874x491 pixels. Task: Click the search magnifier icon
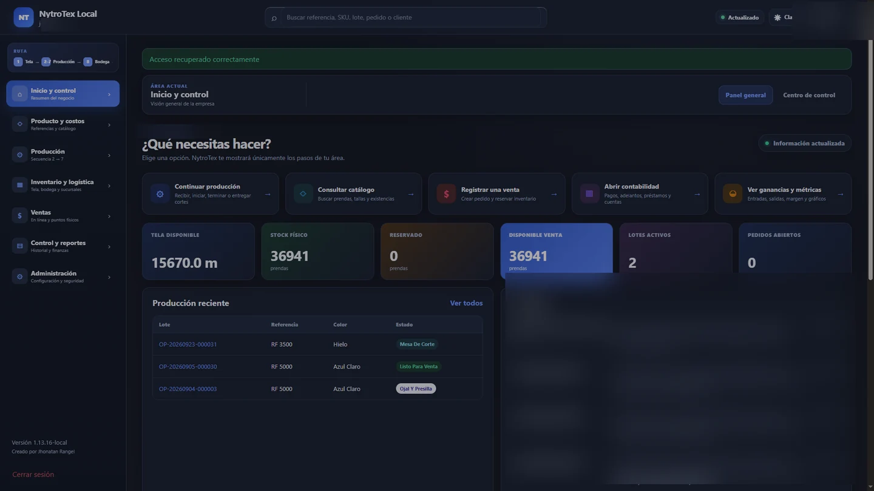[274, 18]
